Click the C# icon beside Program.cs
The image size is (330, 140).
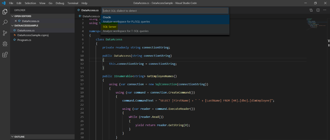(15, 40)
